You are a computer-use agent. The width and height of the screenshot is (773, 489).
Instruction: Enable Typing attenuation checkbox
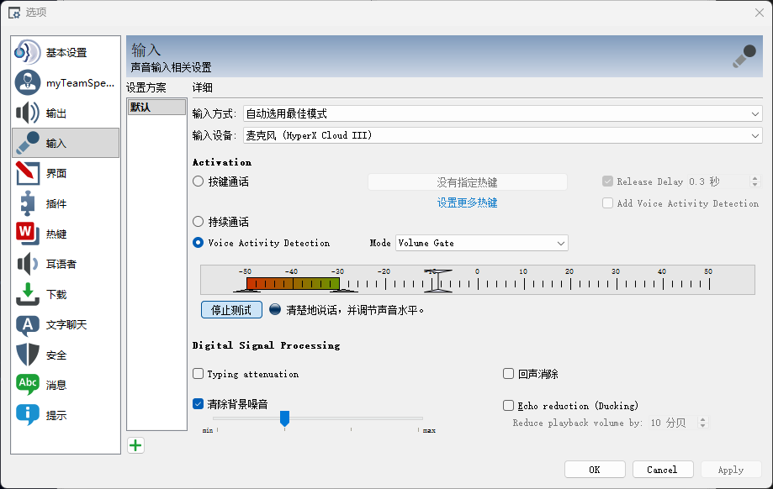coord(199,374)
